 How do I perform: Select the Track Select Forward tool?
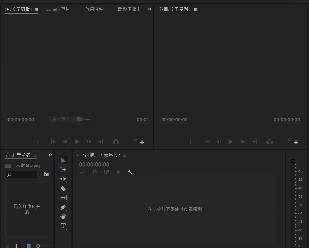tap(63, 170)
